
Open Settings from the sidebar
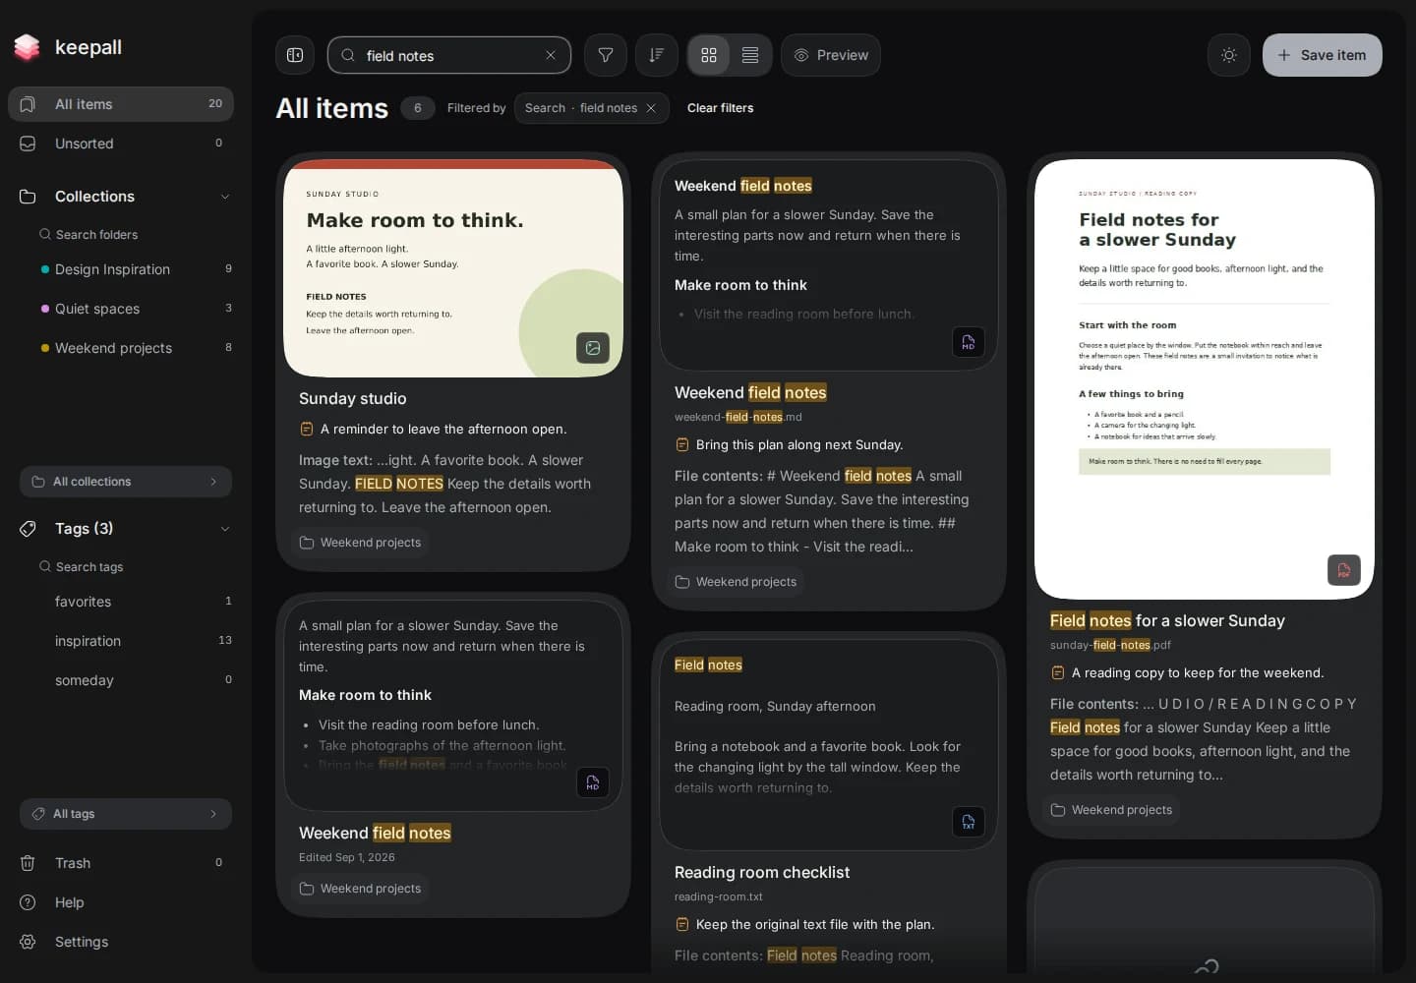point(121,942)
